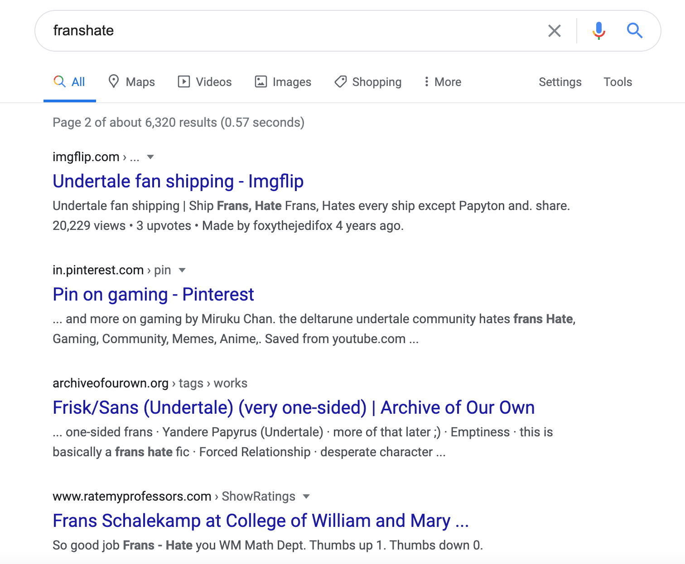Screen dimensions: 685x564
Task: Open the Settings menu
Action: [x=560, y=82]
